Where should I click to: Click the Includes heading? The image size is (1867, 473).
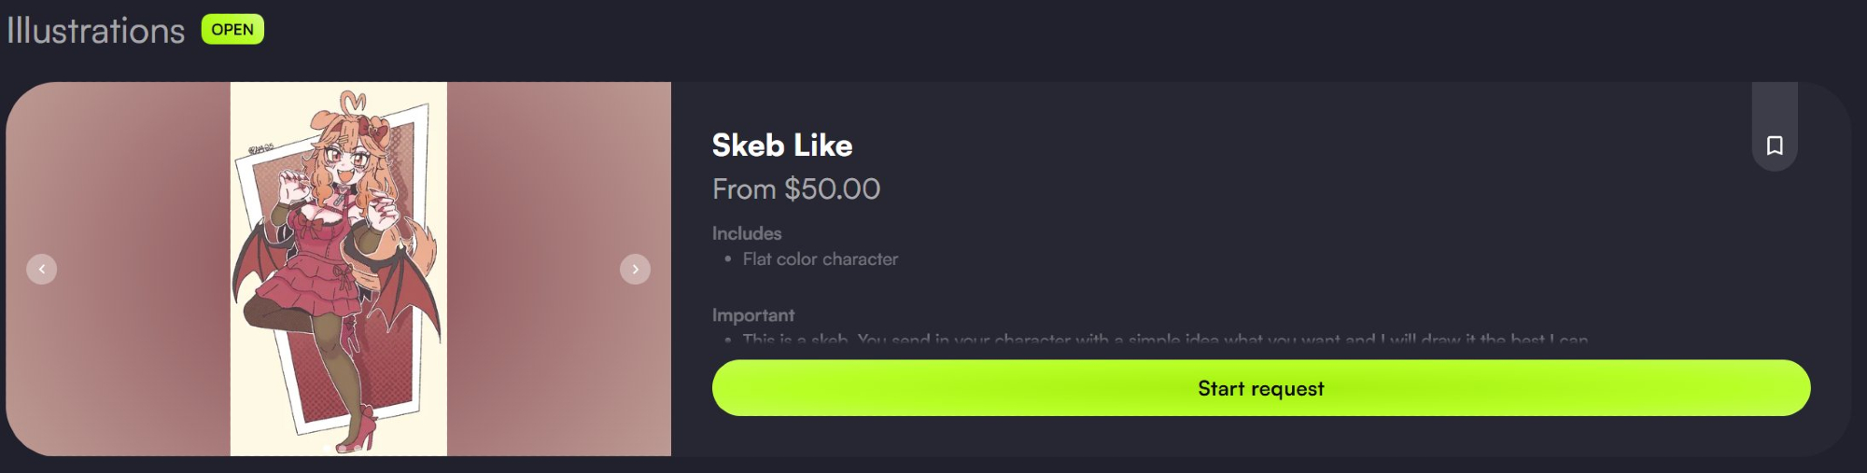pyautogui.click(x=746, y=233)
